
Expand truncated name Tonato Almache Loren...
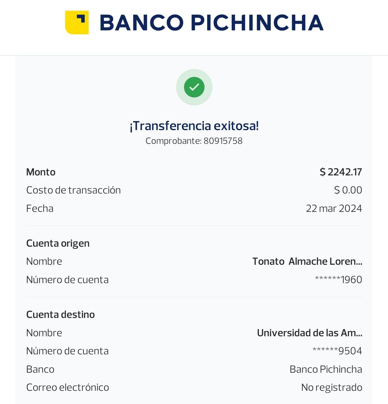[307, 261]
